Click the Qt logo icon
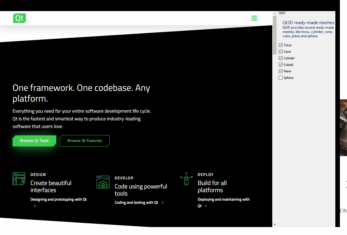Image resolution: width=347 pixels, height=235 pixels. pyautogui.click(x=19, y=18)
